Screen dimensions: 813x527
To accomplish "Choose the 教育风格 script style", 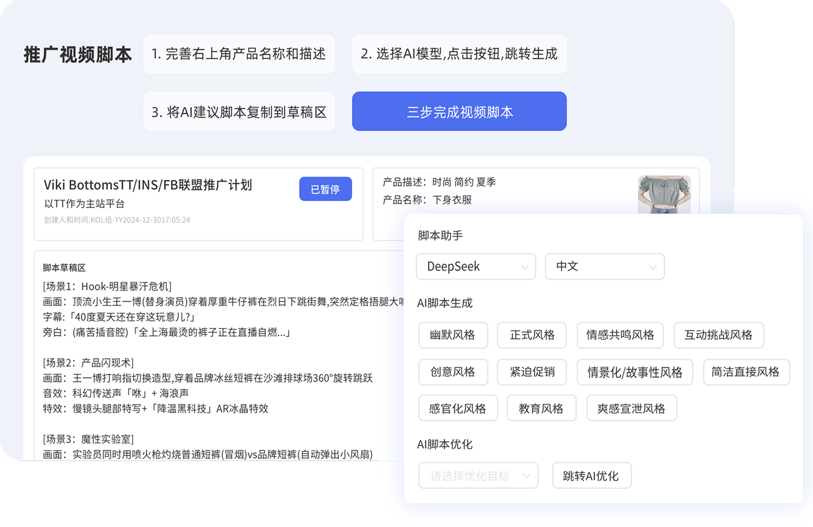I will pyautogui.click(x=541, y=408).
